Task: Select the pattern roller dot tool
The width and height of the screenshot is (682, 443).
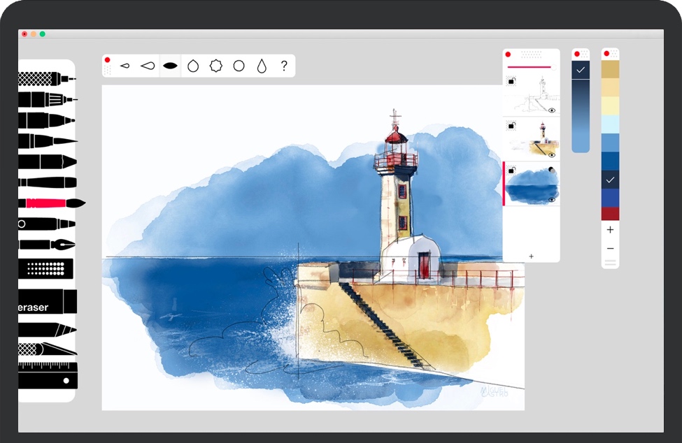Action: 46,268
